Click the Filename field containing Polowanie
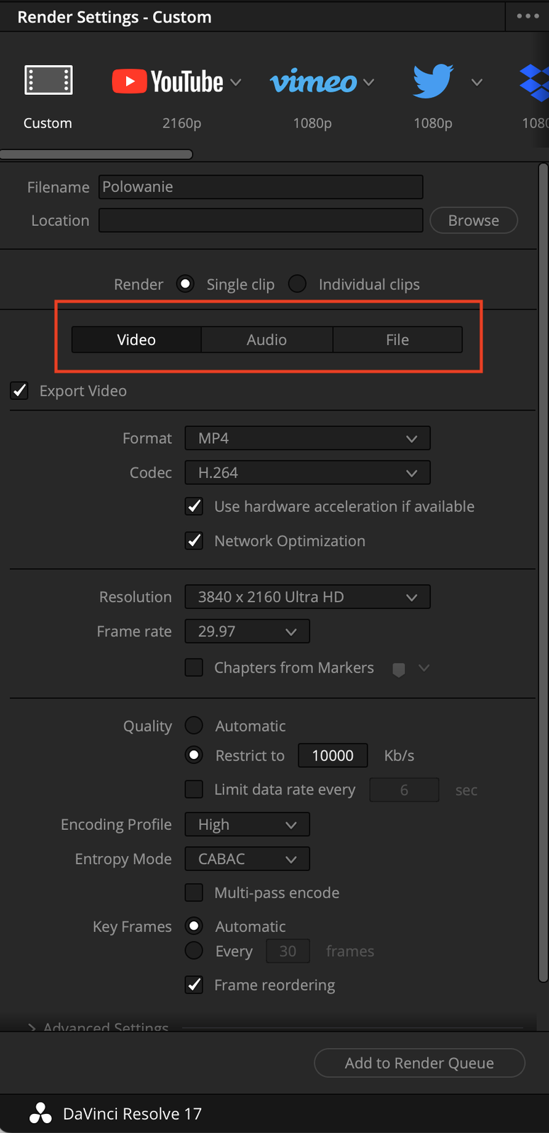549x1133 pixels. tap(261, 186)
